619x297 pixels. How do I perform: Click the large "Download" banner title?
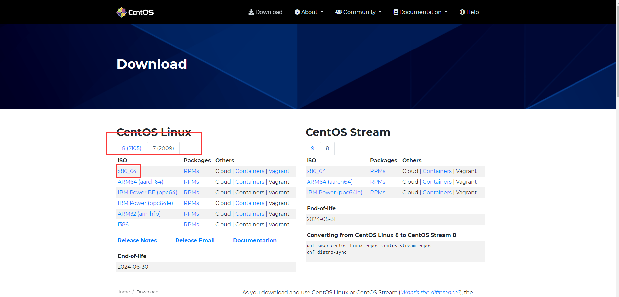point(151,64)
